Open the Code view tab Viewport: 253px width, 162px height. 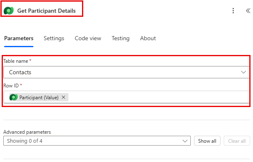tap(88, 39)
